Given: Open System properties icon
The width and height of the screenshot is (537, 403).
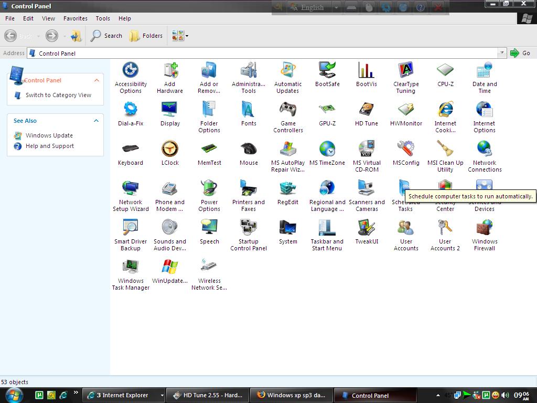Looking at the screenshot, I should (x=288, y=228).
